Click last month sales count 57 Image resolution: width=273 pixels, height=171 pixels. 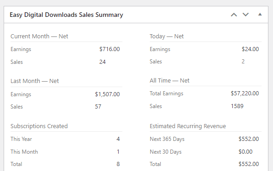[98, 106]
